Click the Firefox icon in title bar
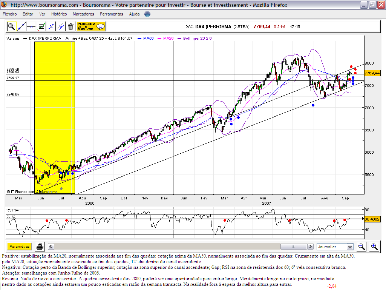Viewport: 386px width, 290px height. [x=4, y=5]
